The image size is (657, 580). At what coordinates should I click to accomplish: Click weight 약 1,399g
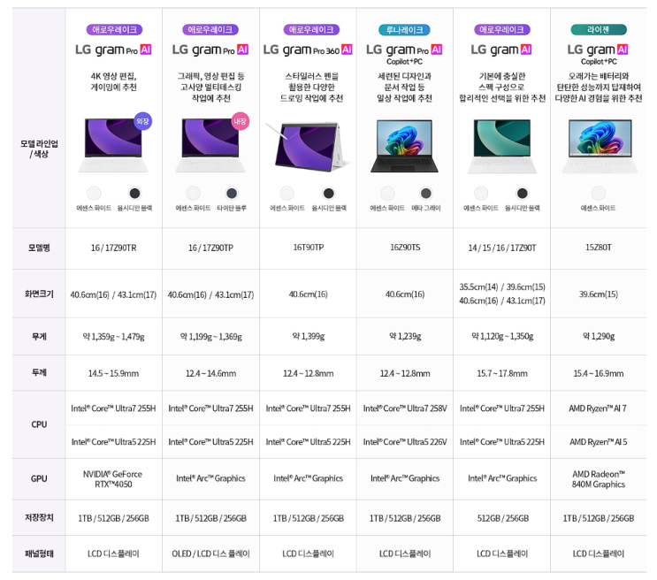pyautogui.click(x=309, y=336)
